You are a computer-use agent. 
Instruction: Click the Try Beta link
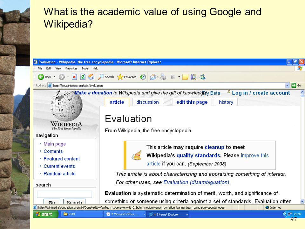pos(211,93)
